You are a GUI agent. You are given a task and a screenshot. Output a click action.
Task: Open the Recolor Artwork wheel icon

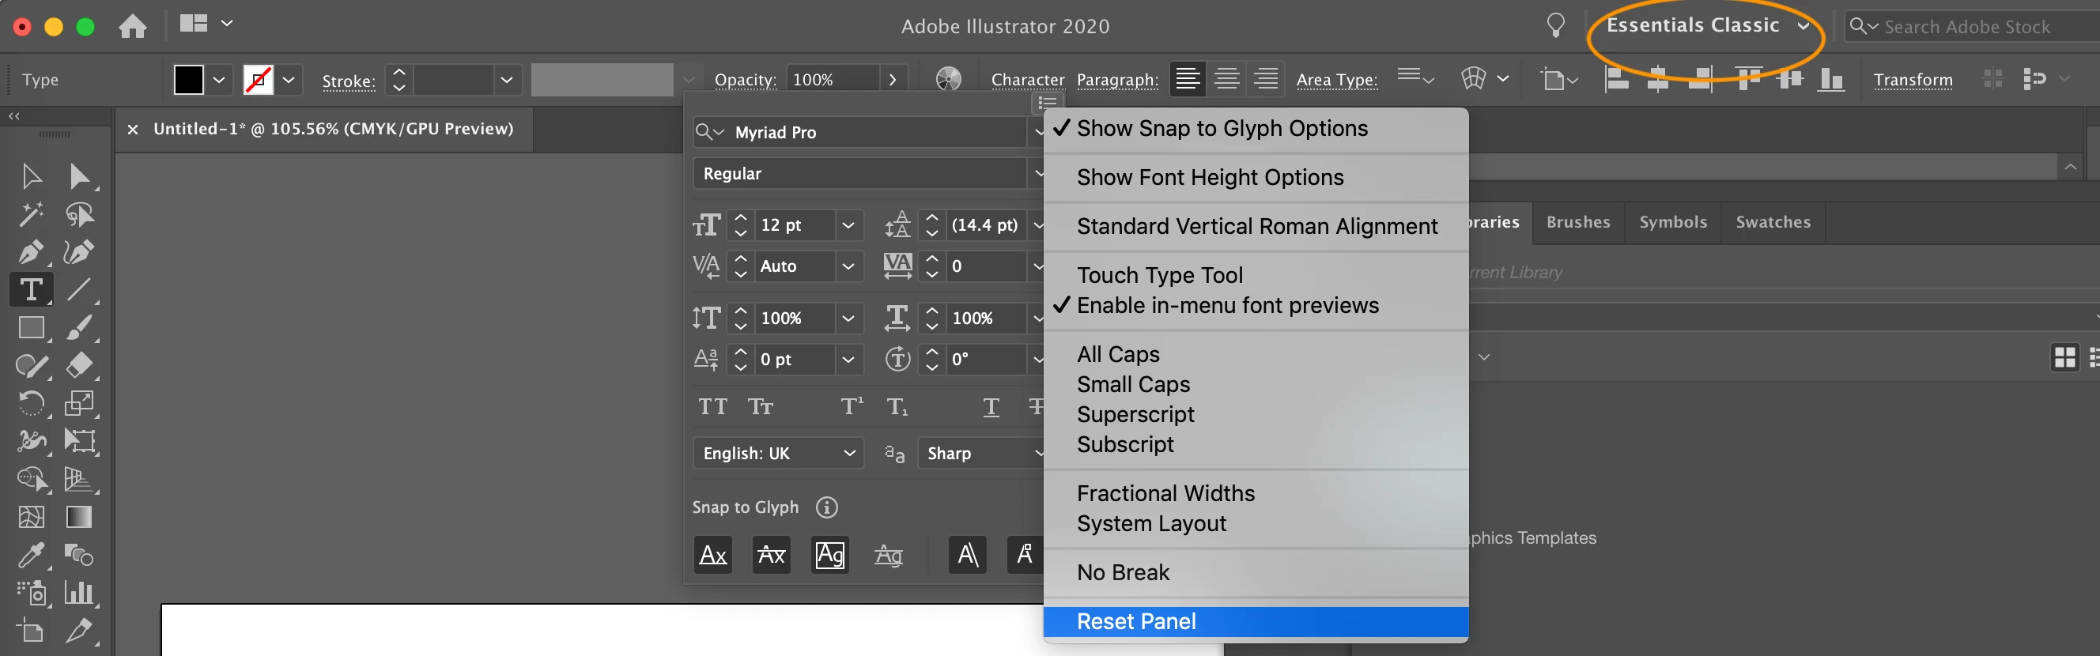point(948,79)
